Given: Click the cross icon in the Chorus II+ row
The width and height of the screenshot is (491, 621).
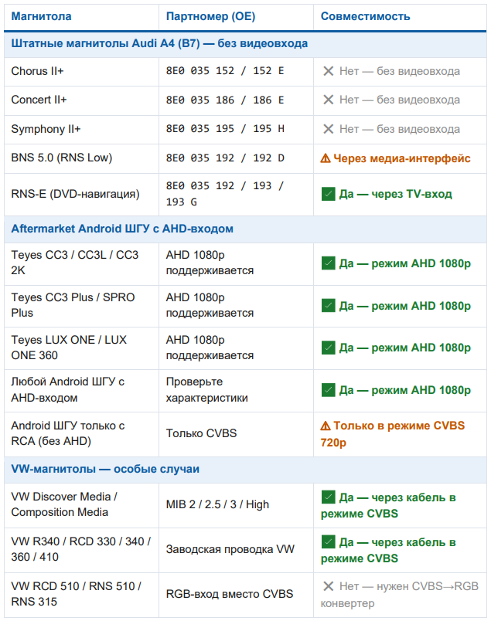Looking at the screenshot, I should (x=329, y=71).
